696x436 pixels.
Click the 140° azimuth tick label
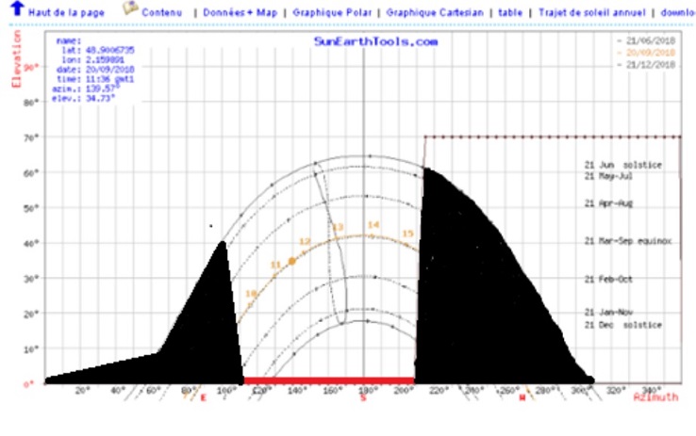[x=296, y=391]
